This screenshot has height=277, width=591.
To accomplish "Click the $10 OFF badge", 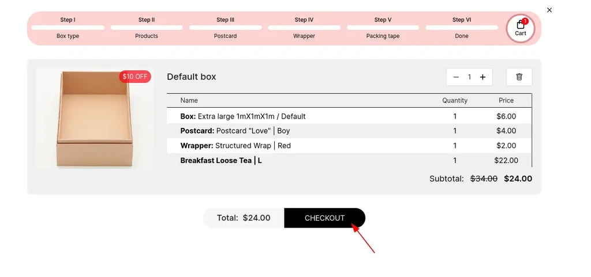I will pyautogui.click(x=135, y=77).
